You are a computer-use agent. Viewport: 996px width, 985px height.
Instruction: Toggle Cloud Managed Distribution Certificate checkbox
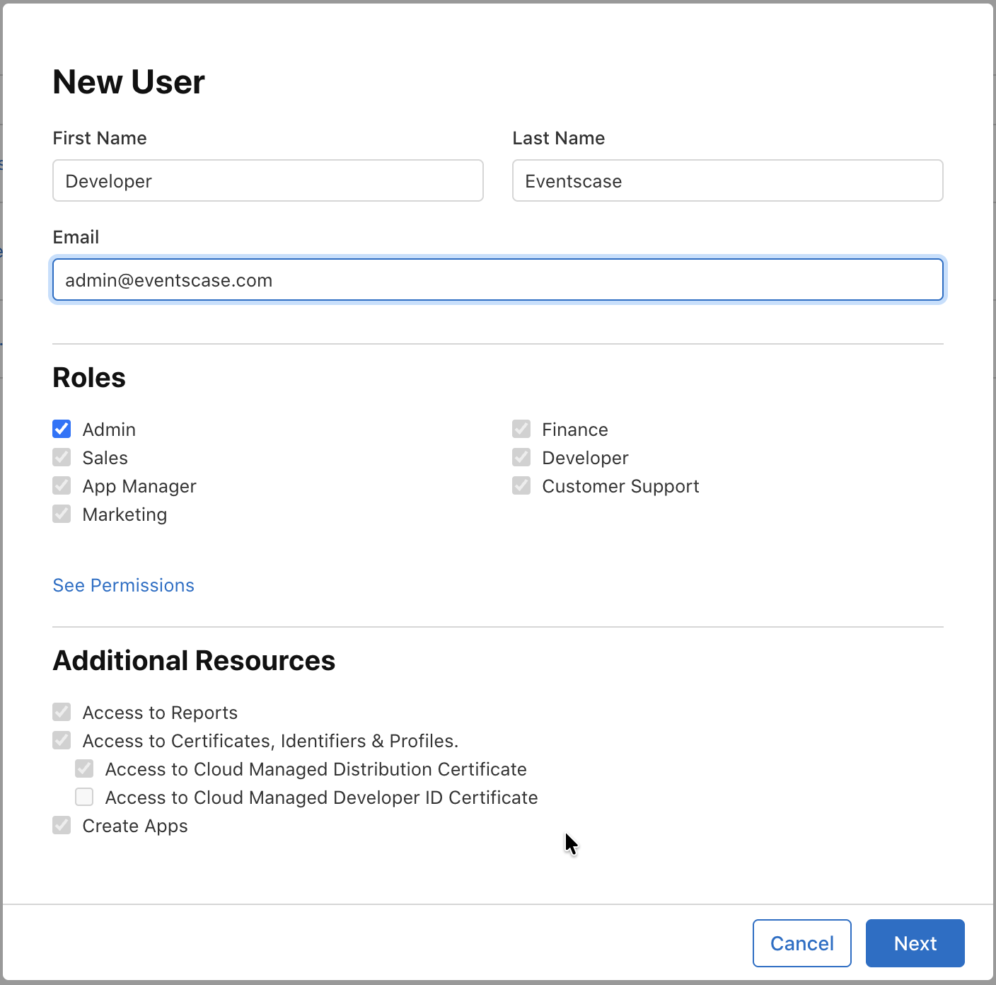[x=84, y=768]
